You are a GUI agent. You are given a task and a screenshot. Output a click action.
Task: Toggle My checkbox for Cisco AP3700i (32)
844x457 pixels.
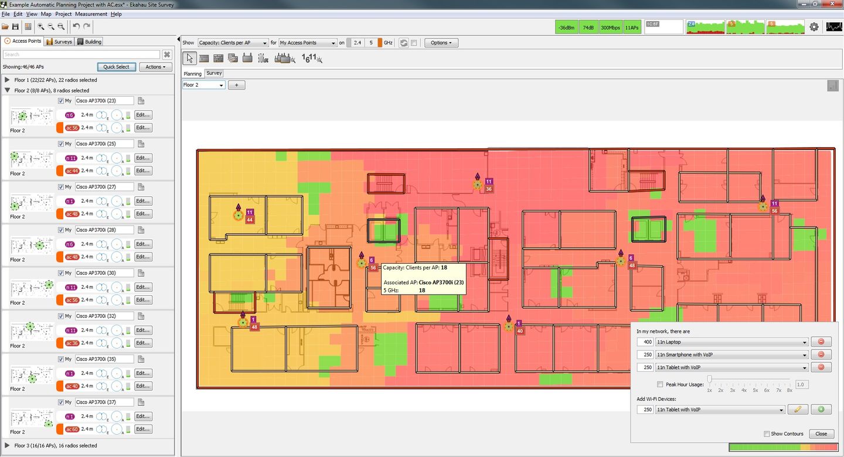tap(61, 316)
